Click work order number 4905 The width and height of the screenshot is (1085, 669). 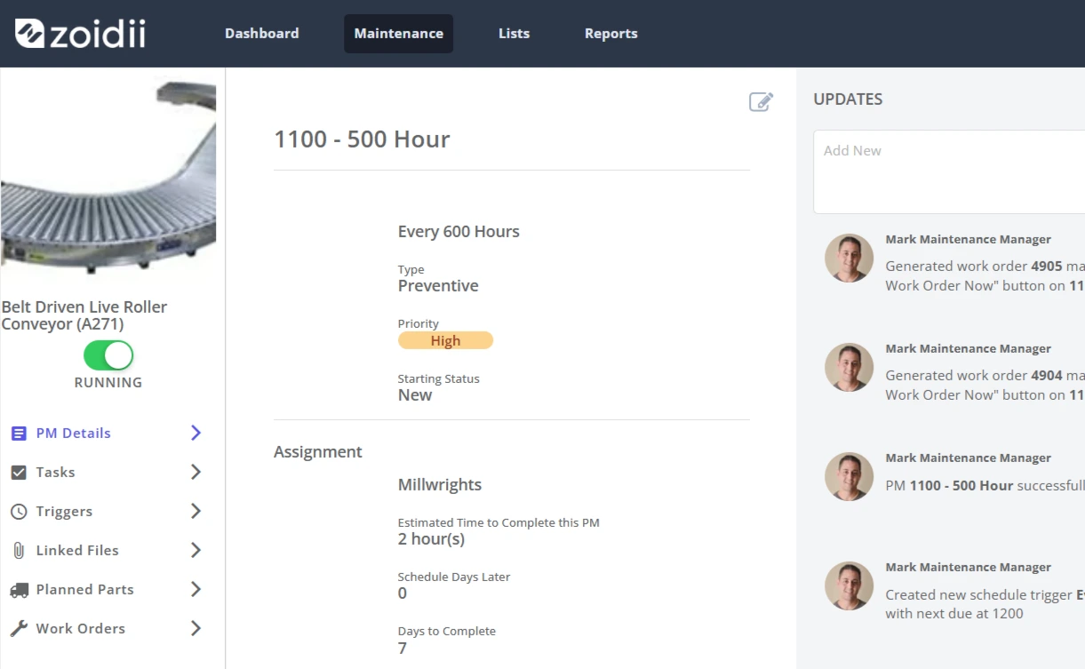tap(1047, 267)
